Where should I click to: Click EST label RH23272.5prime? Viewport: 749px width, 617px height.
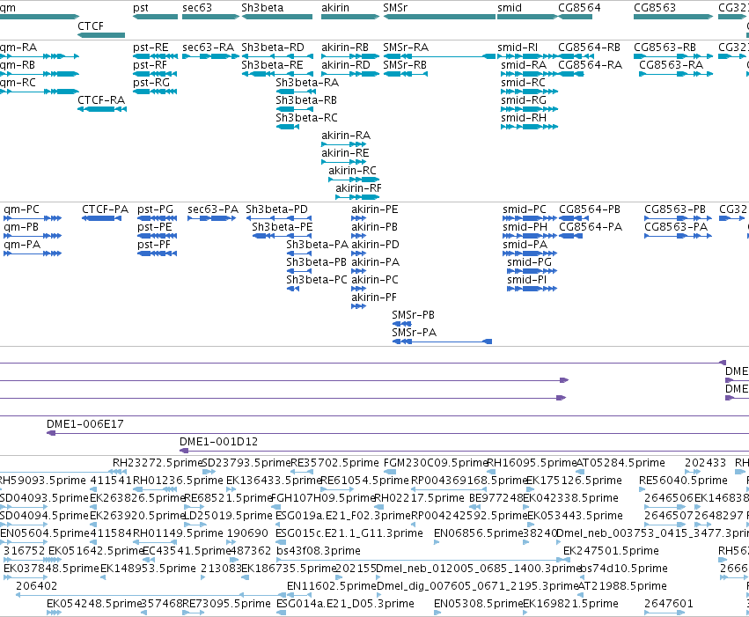(158, 463)
